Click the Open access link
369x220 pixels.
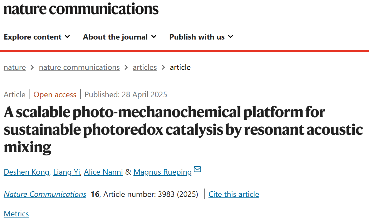55,95
